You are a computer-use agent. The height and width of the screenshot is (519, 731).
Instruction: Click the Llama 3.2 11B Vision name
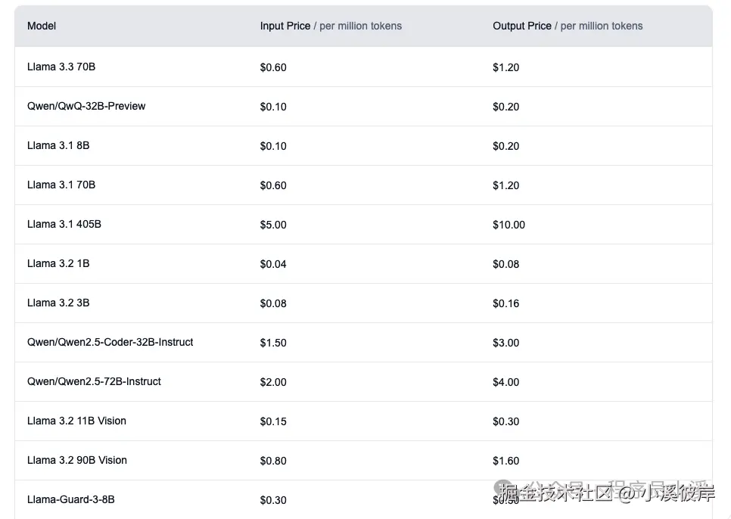click(76, 421)
